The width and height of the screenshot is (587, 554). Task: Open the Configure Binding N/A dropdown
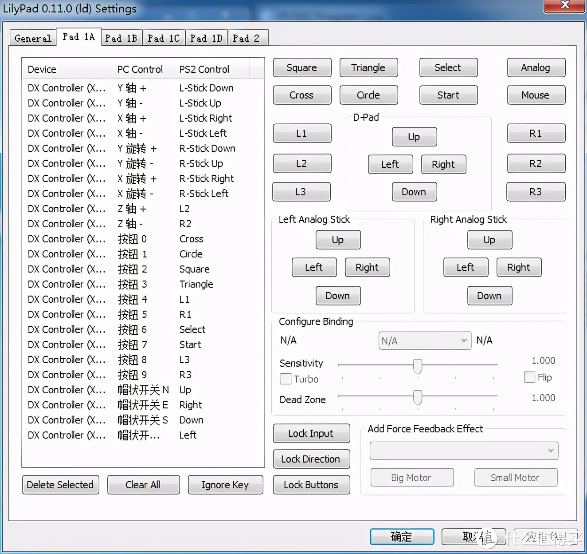tap(424, 341)
